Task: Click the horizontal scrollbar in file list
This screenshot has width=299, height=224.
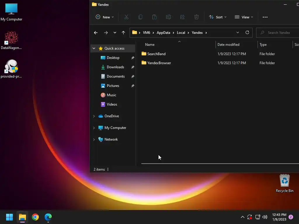Action: tap(220, 163)
